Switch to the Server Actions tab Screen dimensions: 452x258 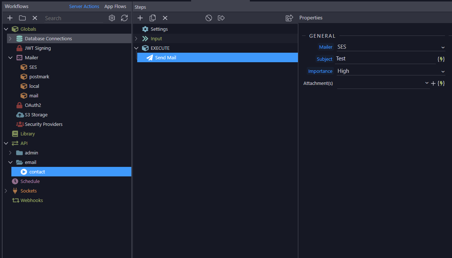[84, 6]
